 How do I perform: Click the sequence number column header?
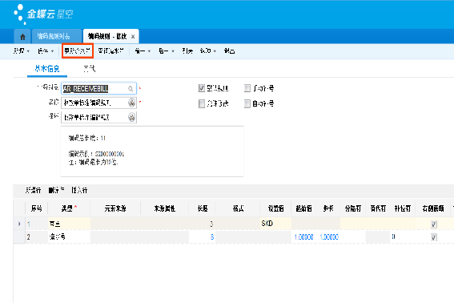click(x=37, y=208)
